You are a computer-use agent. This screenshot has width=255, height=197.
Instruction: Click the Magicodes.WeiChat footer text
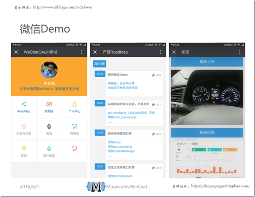tap(127, 187)
